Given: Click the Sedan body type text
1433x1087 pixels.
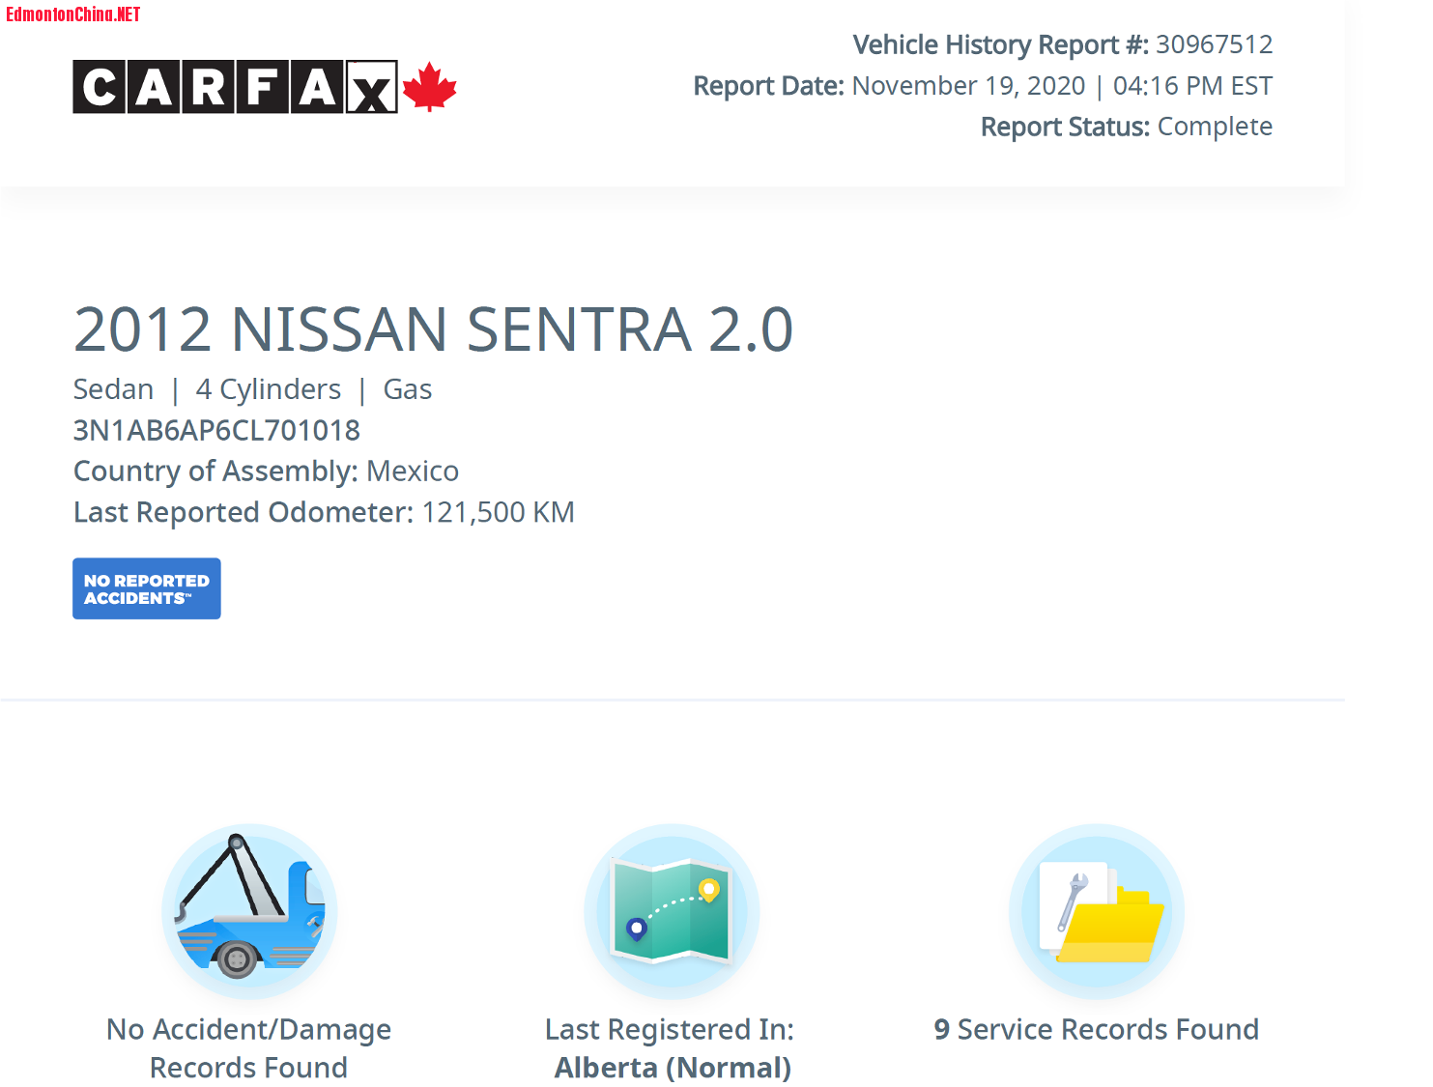Looking at the screenshot, I should click(113, 389).
